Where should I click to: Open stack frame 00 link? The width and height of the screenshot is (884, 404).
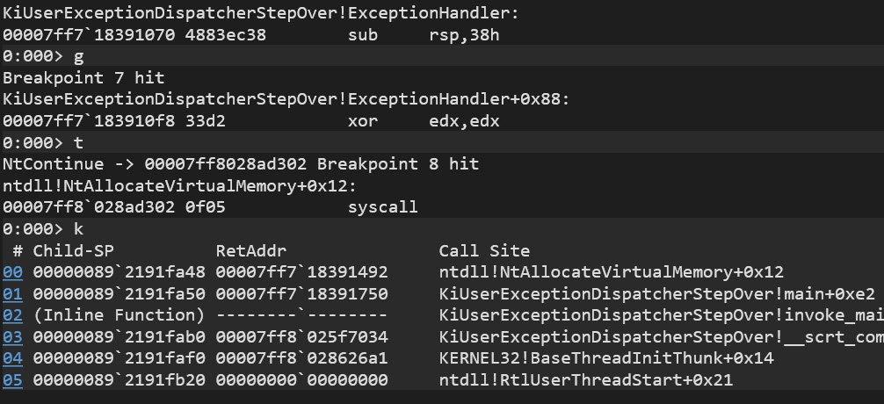pyautogui.click(x=12, y=272)
